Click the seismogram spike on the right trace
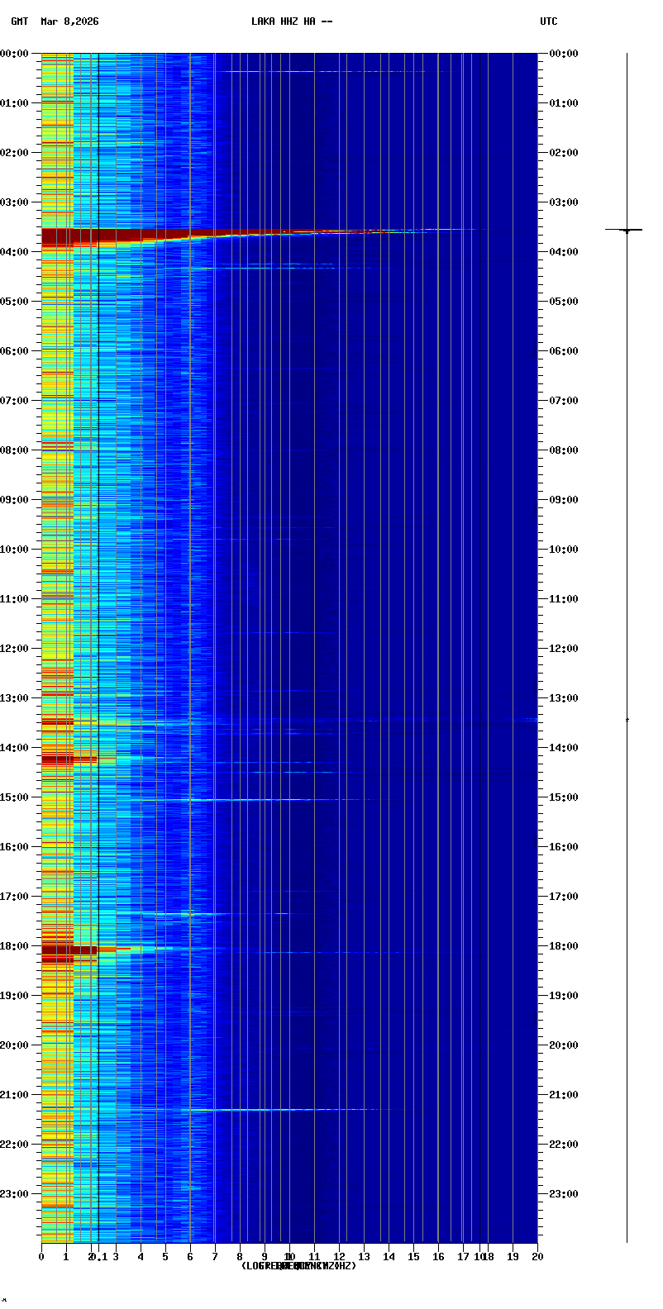 [626, 230]
